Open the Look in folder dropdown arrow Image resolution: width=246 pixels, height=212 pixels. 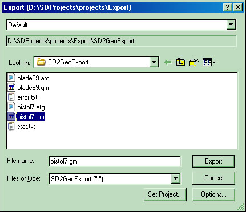(154, 62)
